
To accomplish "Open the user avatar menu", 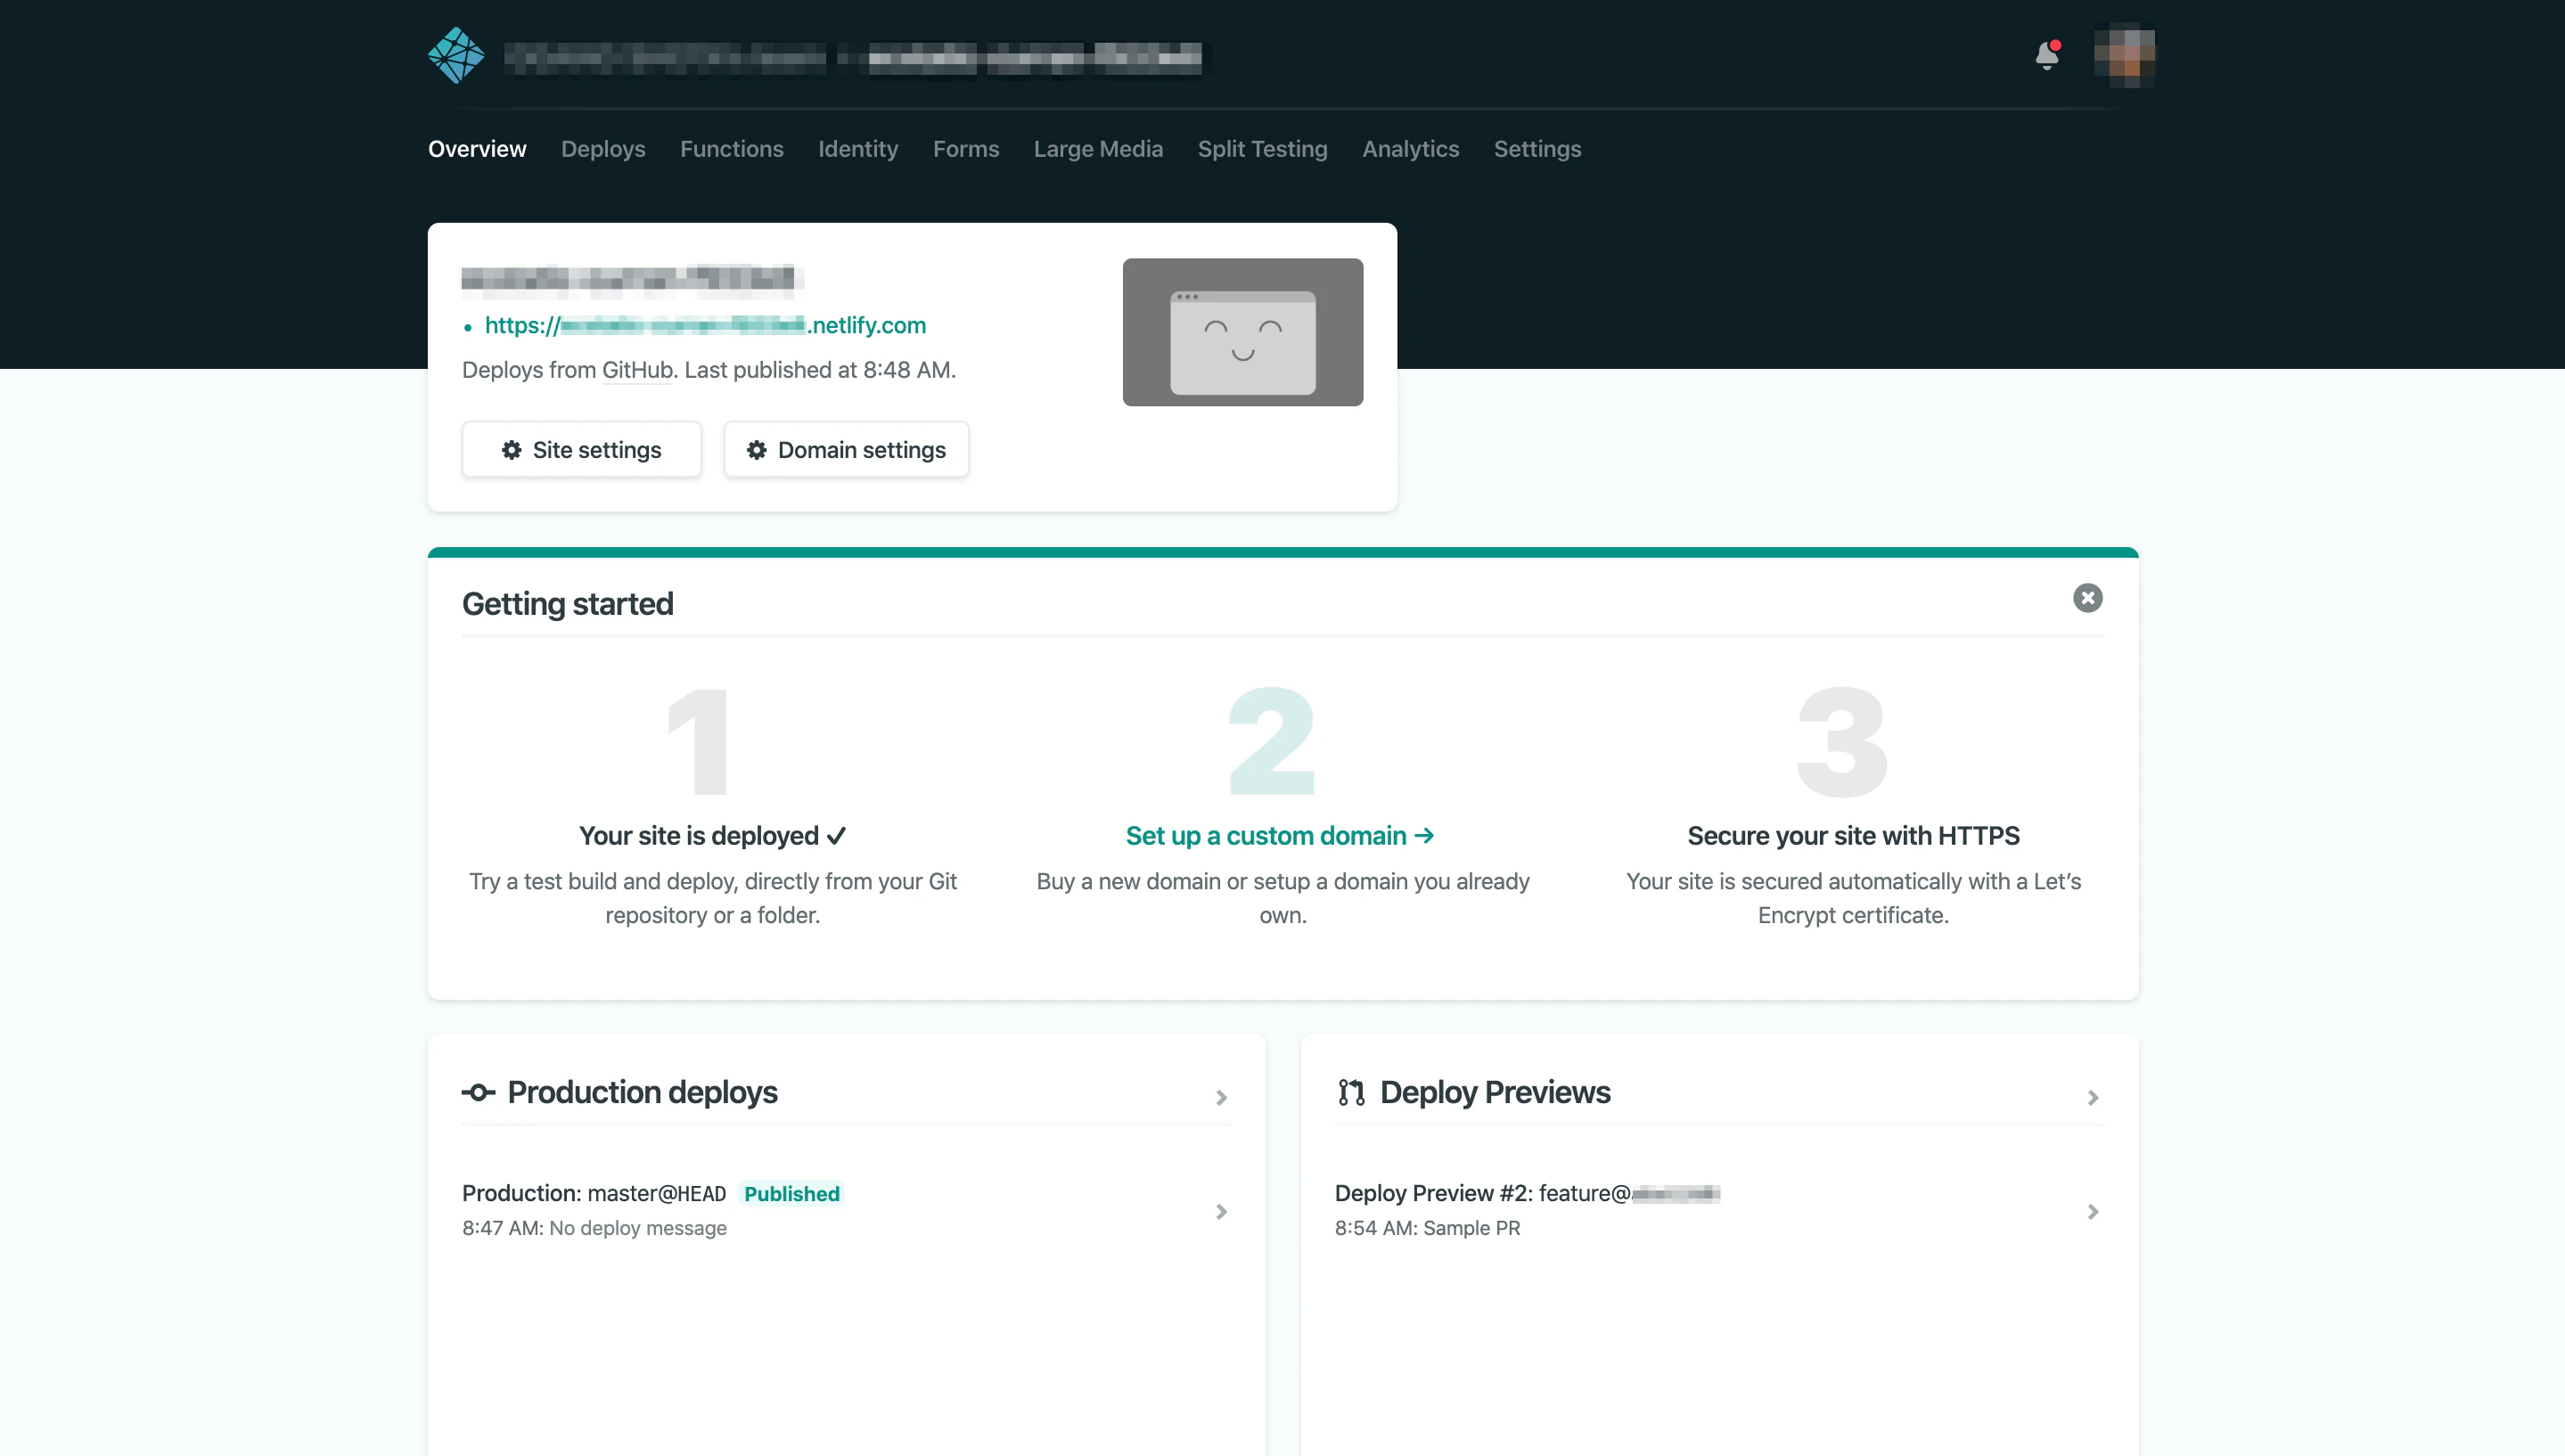I will click(x=2124, y=54).
